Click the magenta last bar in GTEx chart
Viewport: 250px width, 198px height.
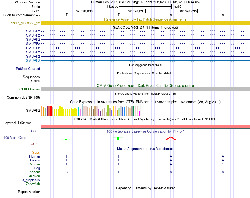tap(139, 113)
